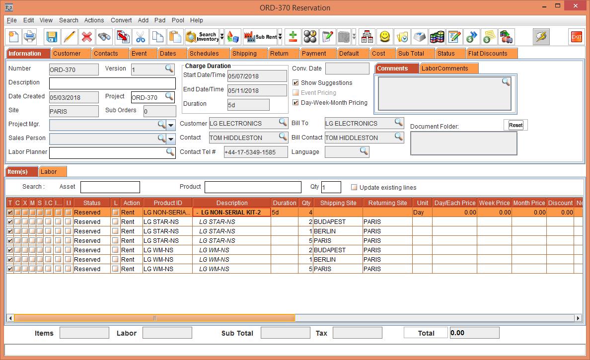The width and height of the screenshot is (590, 360).
Task: Open the Sales Person dropdown arrow
Action: tap(171, 139)
